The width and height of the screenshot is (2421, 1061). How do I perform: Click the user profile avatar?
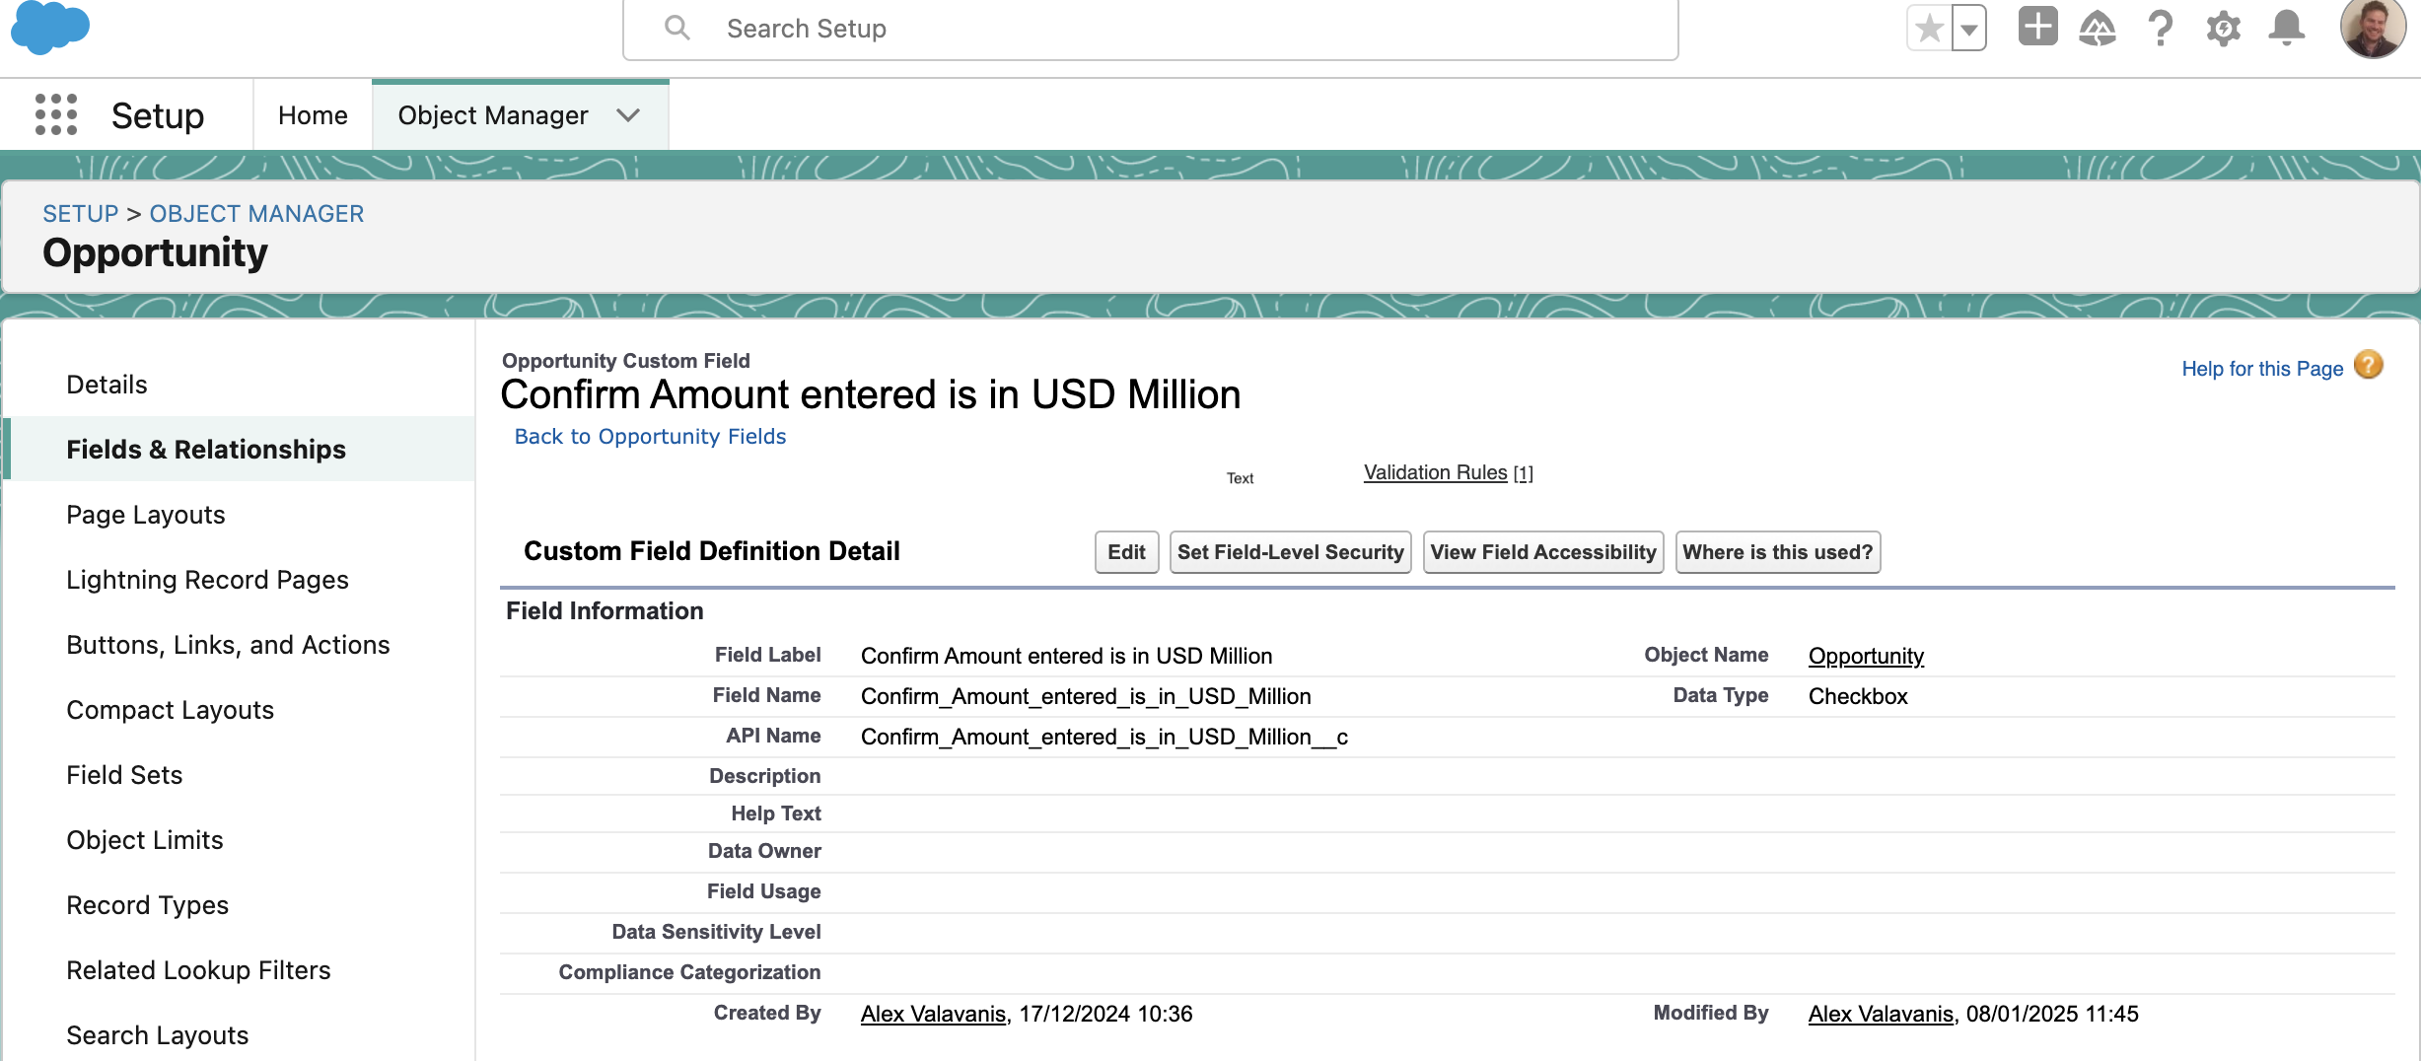click(x=2373, y=29)
